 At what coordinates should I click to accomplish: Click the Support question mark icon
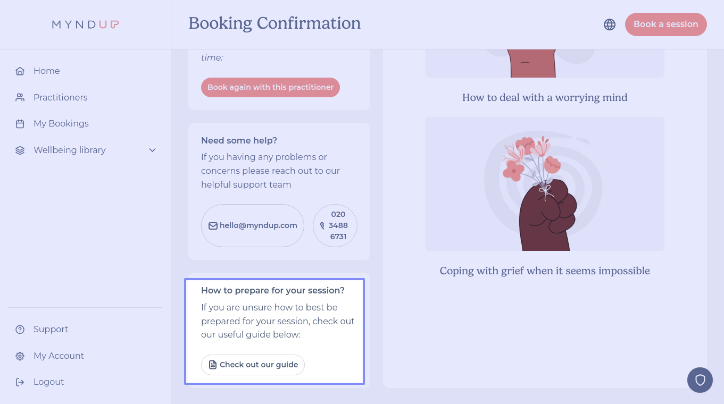pos(20,330)
